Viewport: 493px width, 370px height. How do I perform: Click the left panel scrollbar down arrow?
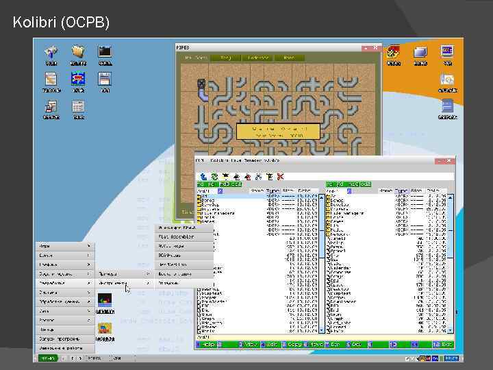tap(322, 330)
